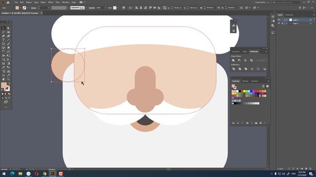316x177 pixels.
Task: Click Intersect shape mode in Pathfinder
Action: click(245, 60)
